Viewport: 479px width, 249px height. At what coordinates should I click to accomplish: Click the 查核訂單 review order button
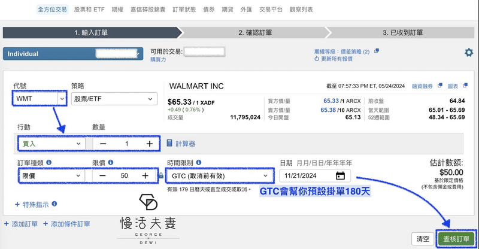click(x=456, y=239)
